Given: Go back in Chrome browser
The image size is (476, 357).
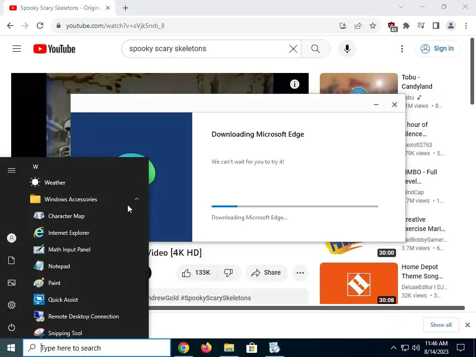Looking at the screenshot, I should click(x=10, y=26).
